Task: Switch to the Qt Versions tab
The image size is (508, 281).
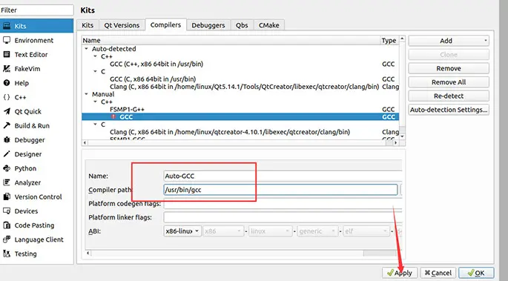Action: click(x=122, y=25)
